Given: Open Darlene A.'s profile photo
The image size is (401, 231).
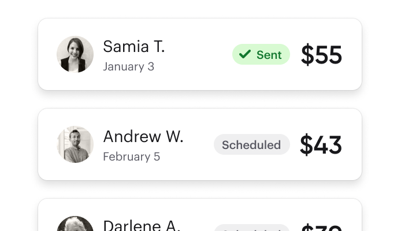Looking at the screenshot, I should (x=75, y=223).
